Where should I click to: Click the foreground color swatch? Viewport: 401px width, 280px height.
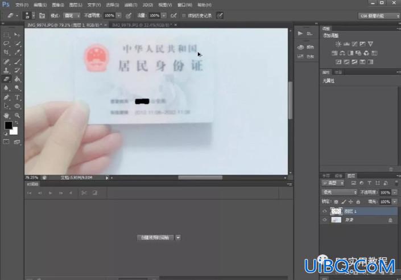[9, 125]
